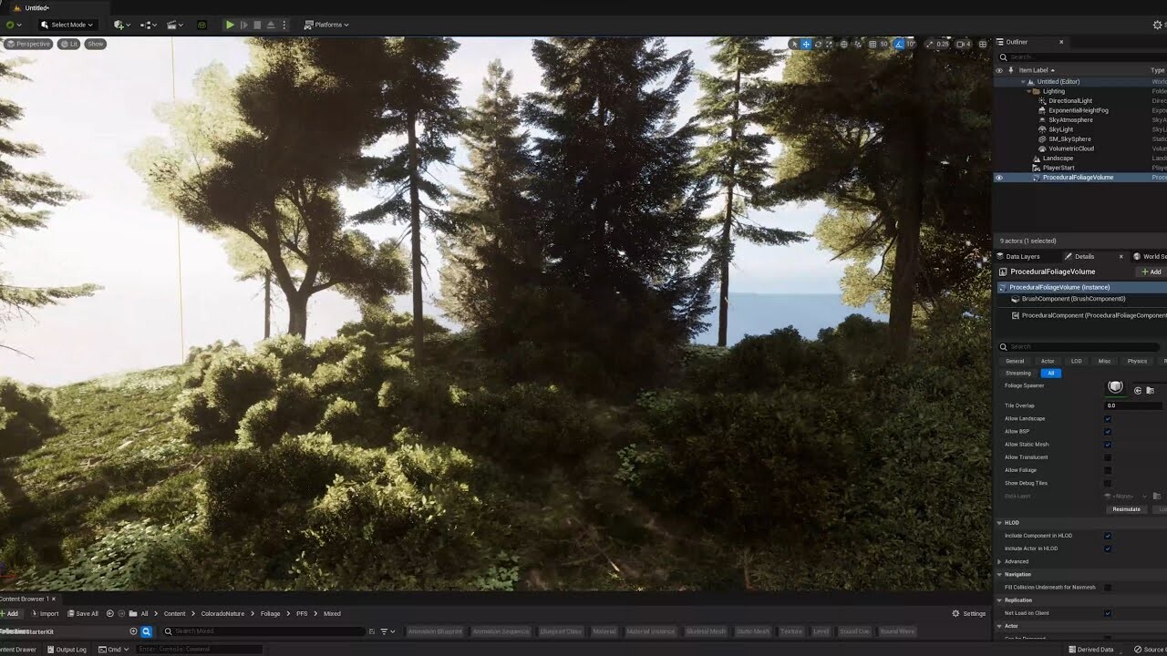This screenshot has width=1167, height=656.
Task: Toggle grid snapping icon
Action: pos(872,44)
